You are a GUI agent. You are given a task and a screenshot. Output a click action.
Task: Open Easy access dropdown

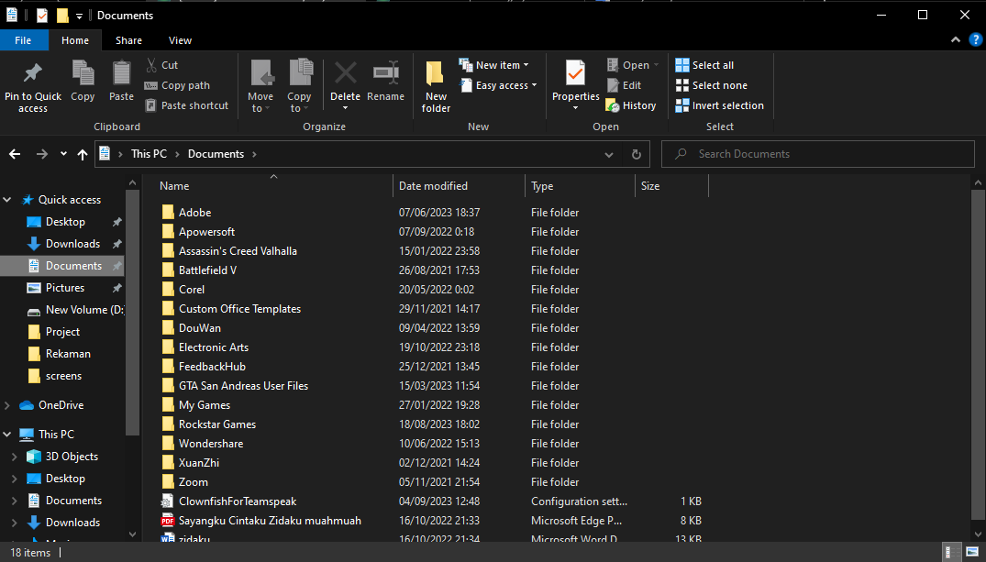499,85
